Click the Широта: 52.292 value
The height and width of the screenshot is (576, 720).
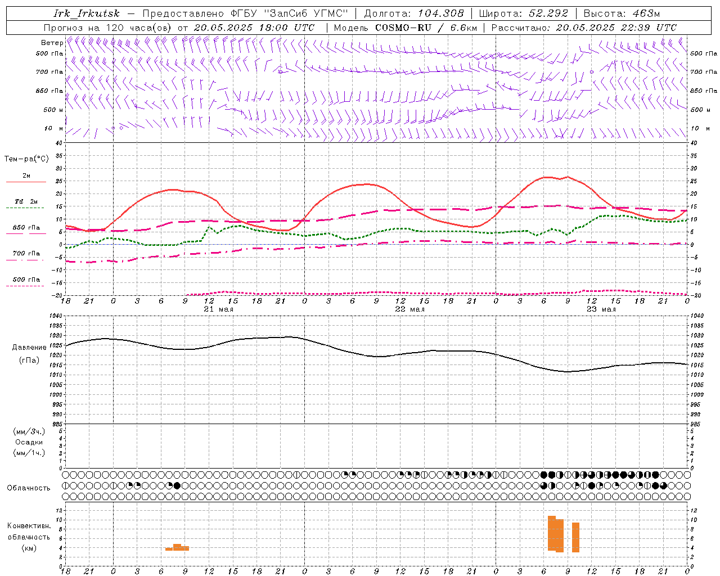[x=524, y=13]
